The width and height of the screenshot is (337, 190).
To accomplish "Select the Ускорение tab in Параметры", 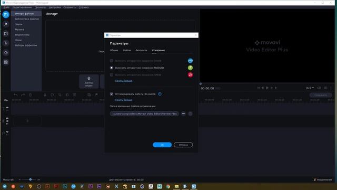I will tap(158, 50).
